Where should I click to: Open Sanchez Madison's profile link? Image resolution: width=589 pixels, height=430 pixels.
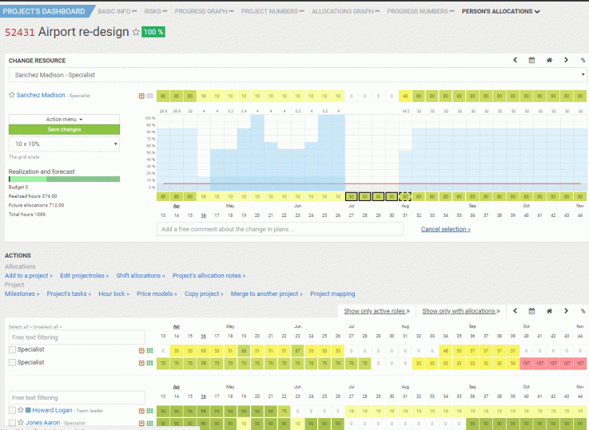click(x=41, y=95)
